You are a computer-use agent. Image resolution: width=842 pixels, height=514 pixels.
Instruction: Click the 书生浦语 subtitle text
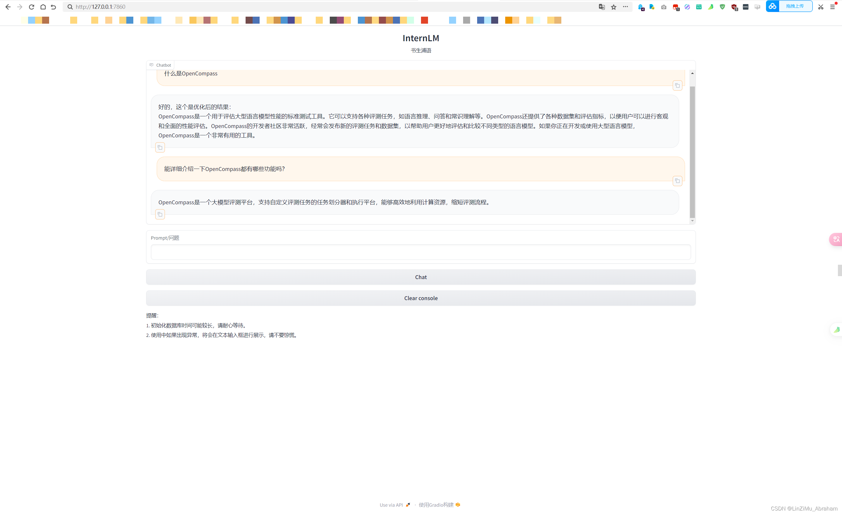coord(421,50)
